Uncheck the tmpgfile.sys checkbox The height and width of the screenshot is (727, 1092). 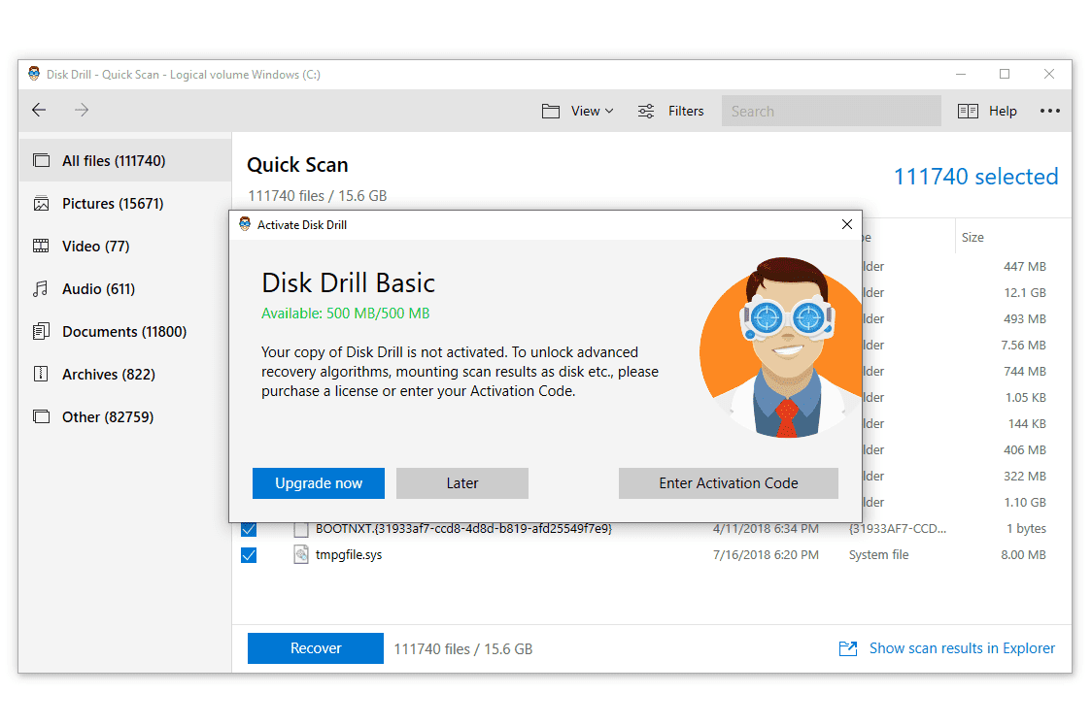coord(249,555)
